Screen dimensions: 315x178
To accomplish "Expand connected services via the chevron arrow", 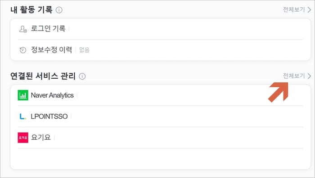I will click(309, 76).
